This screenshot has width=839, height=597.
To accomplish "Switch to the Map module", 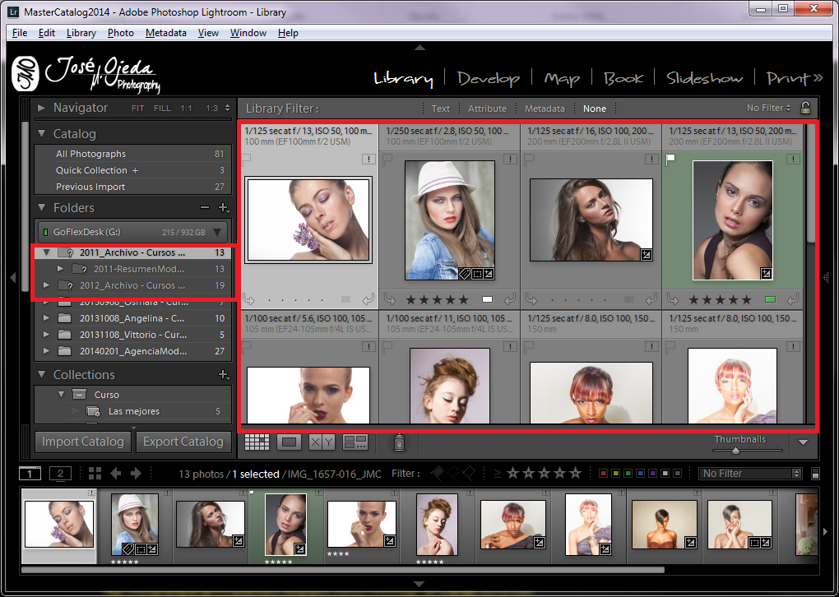I will (562, 79).
